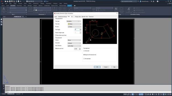
Task: Open a new drawing tab with the plus icon
Action: 26,17
